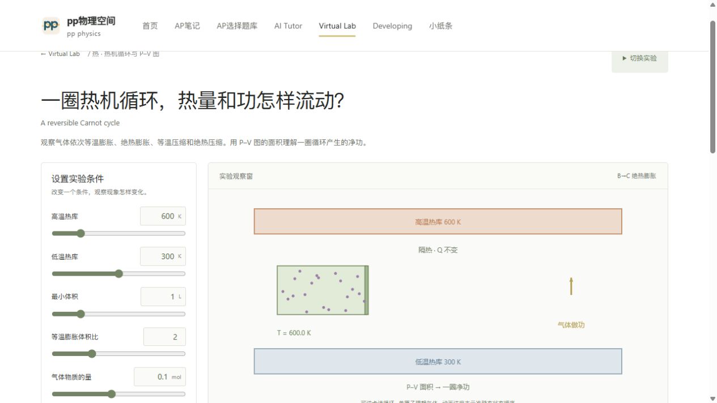Viewport: 717px width, 403px height.
Task: Click the 气体物质的量 input field
Action: [160, 377]
